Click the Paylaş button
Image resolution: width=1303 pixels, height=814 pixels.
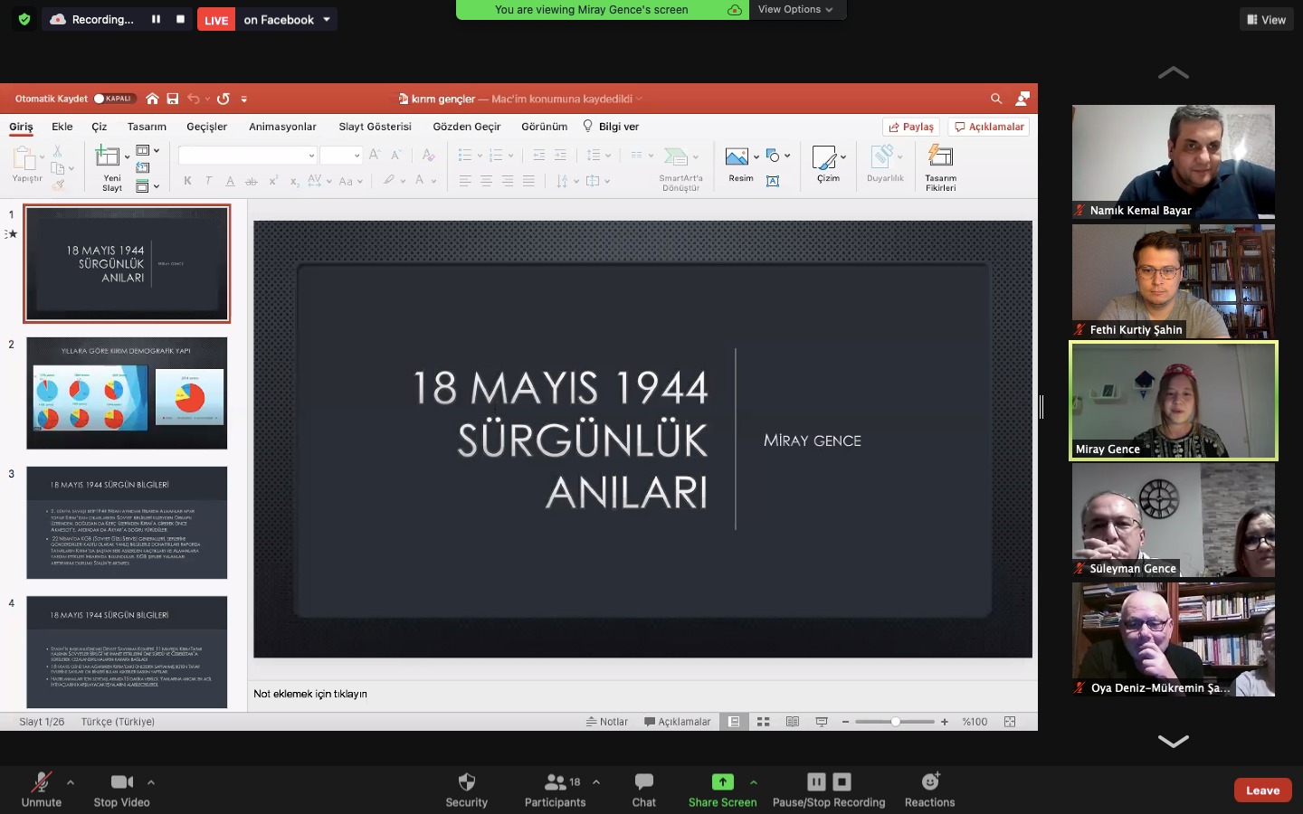coord(911,128)
